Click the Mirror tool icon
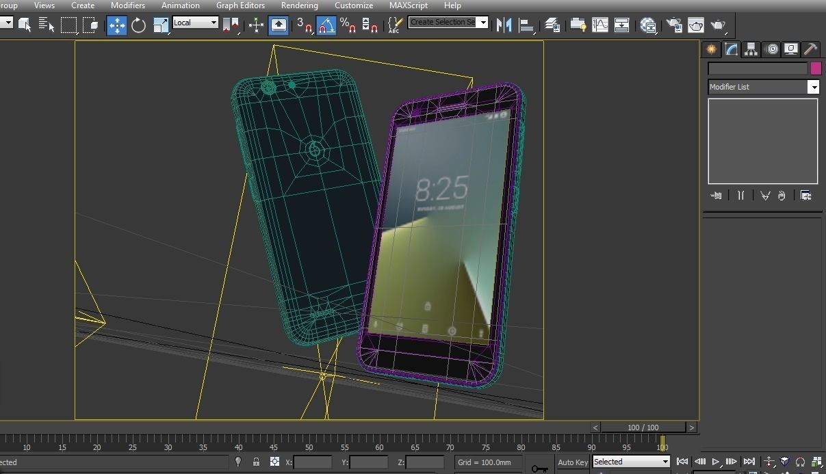Screen dimensions: 826x474 504,25
